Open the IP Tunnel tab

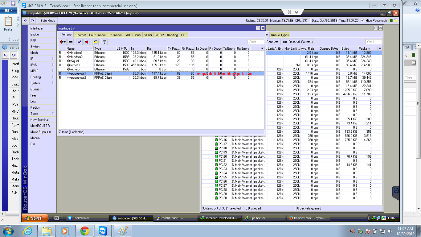[115, 35]
